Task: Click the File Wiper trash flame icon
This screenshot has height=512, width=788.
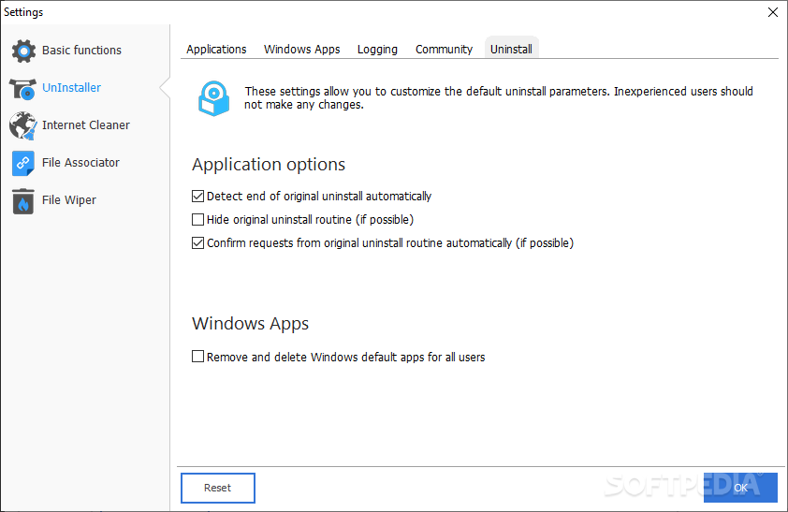Action: pos(23,201)
